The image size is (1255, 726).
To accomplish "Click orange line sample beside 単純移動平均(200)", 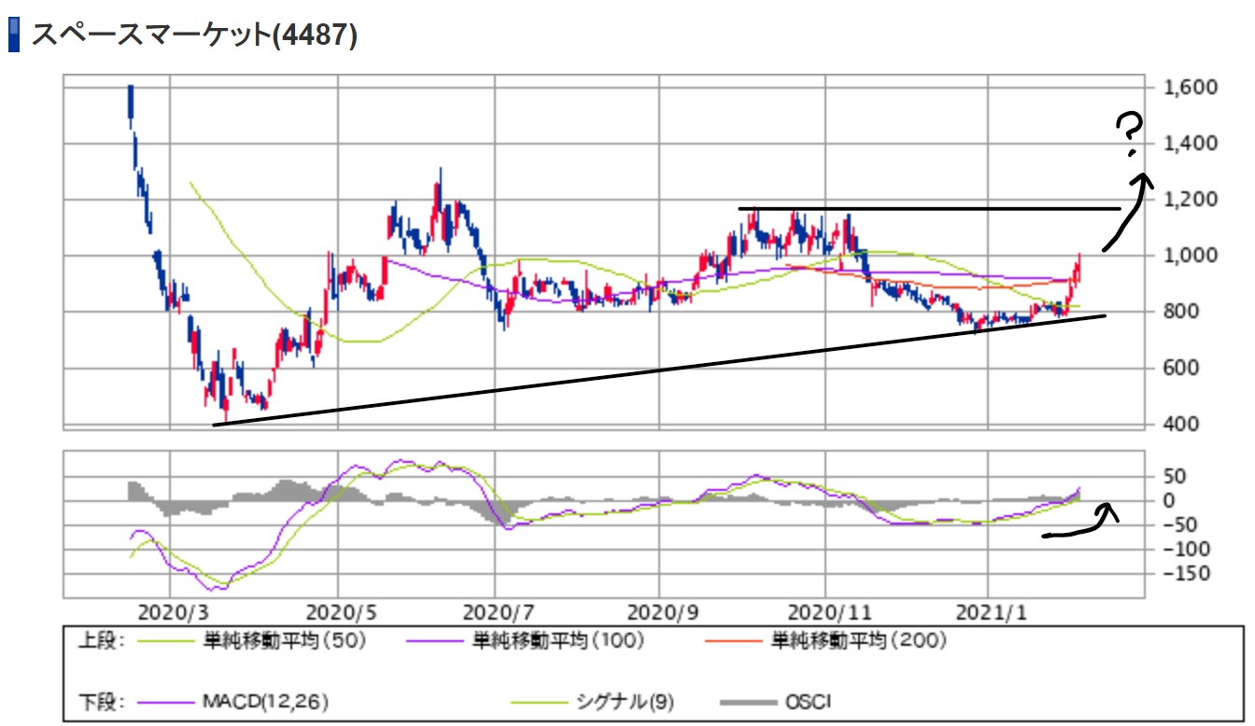I will point(735,642).
